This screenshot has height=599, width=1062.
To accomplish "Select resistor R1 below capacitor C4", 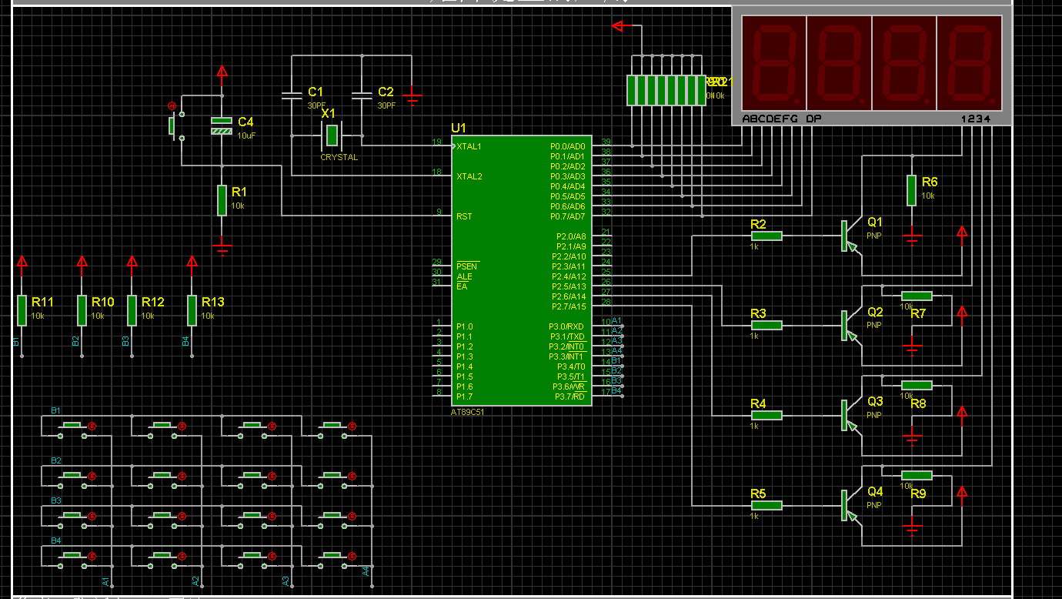I will (x=222, y=200).
